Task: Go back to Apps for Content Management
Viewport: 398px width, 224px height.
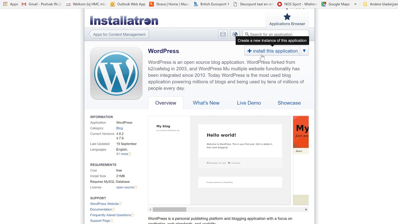Action: pos(119,35)
